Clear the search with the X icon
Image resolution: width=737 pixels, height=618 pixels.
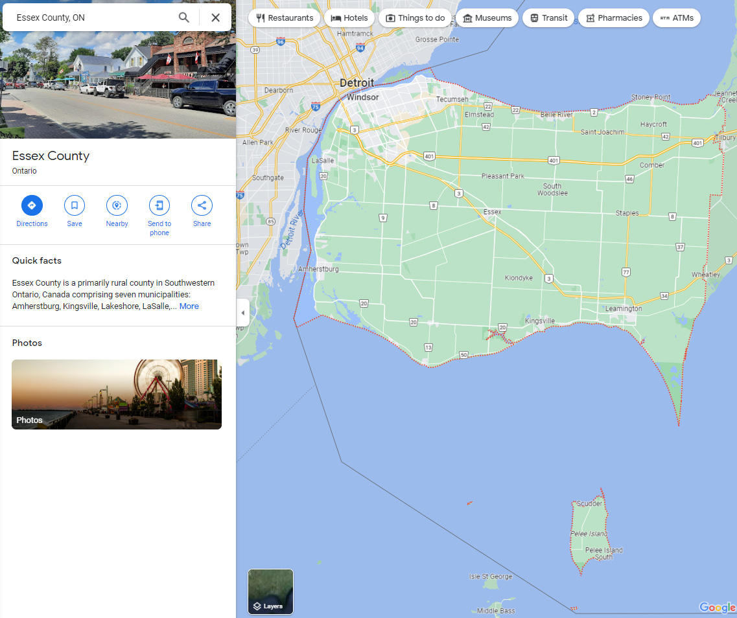click(215, 18)
